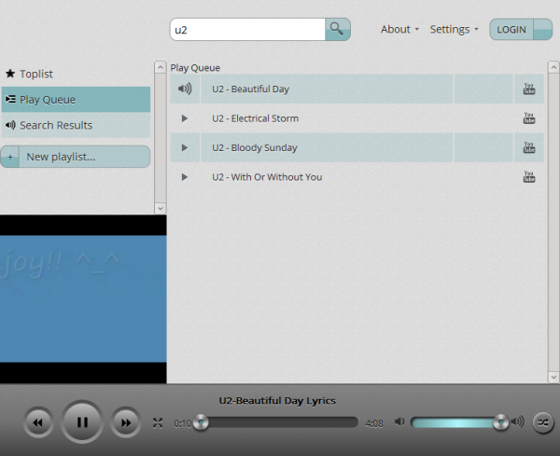Click the Play Queue heading above the list

tap(195, 68)
